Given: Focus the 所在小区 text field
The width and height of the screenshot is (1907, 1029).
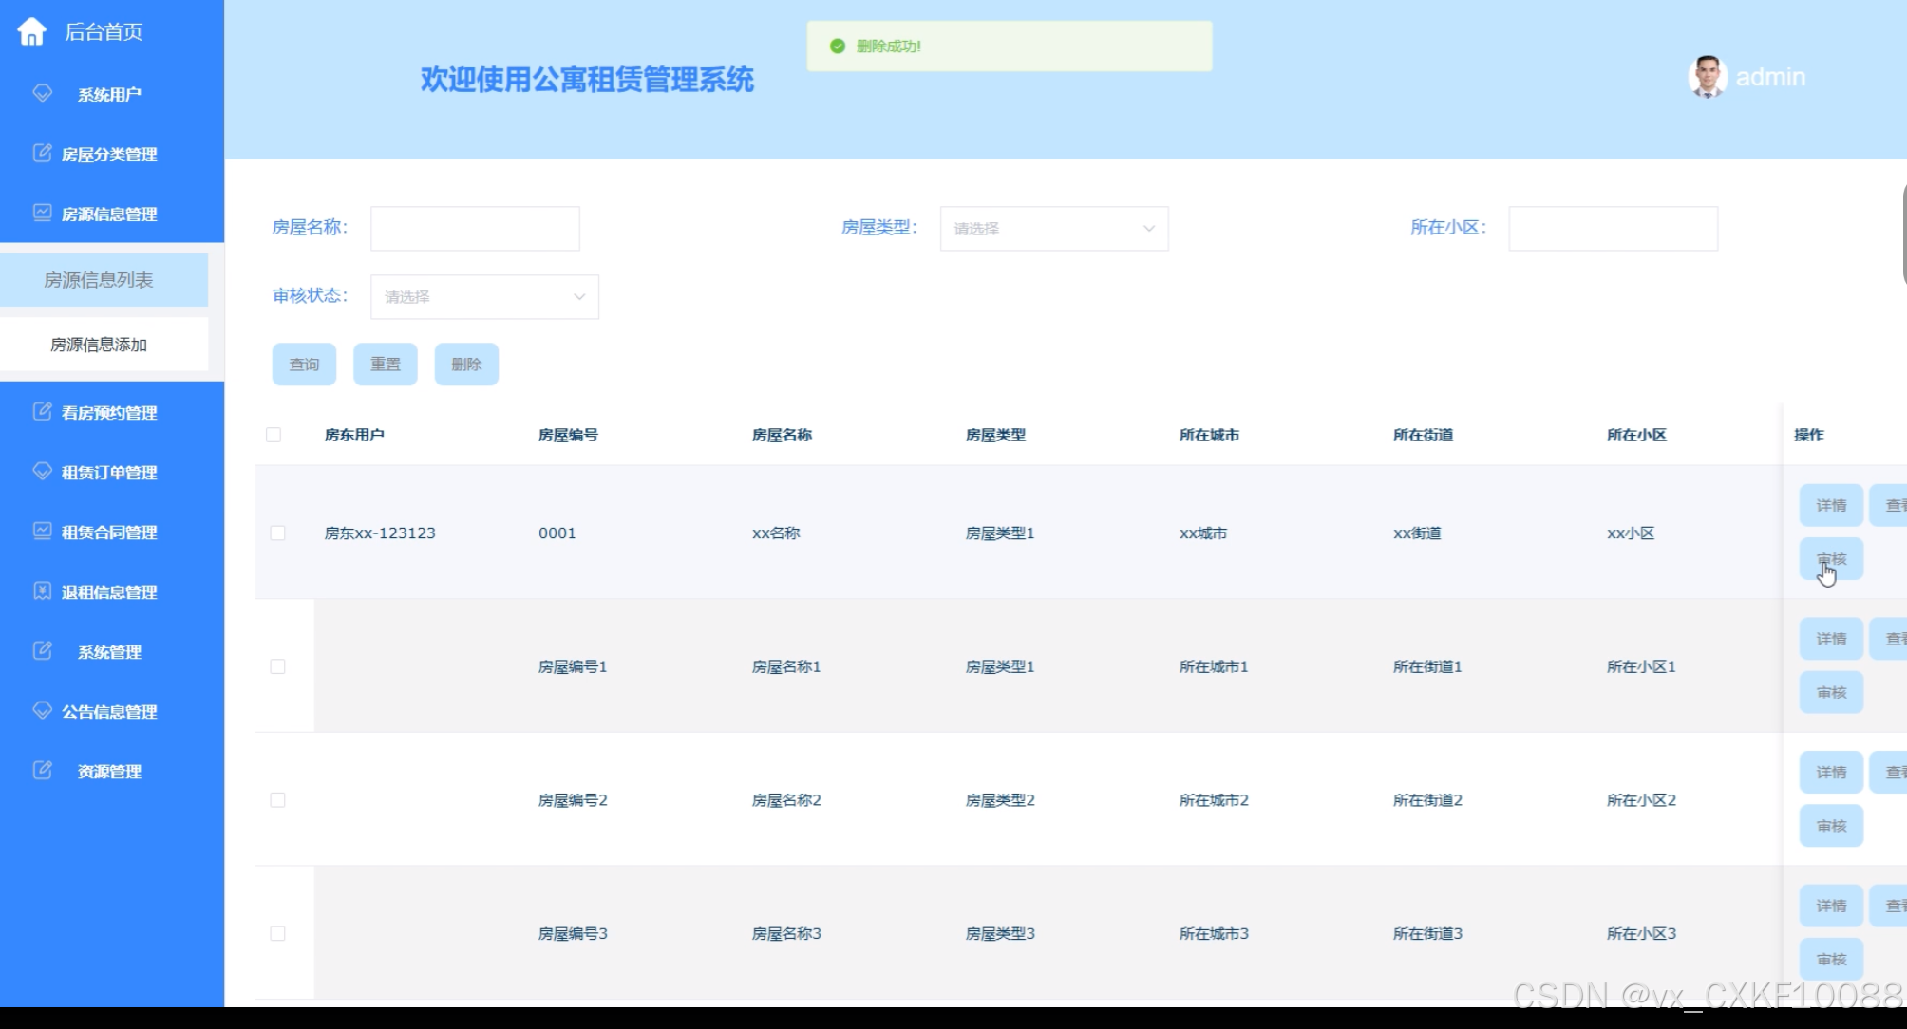Looking at the screenshot, I should click(x=1613, y=229).
